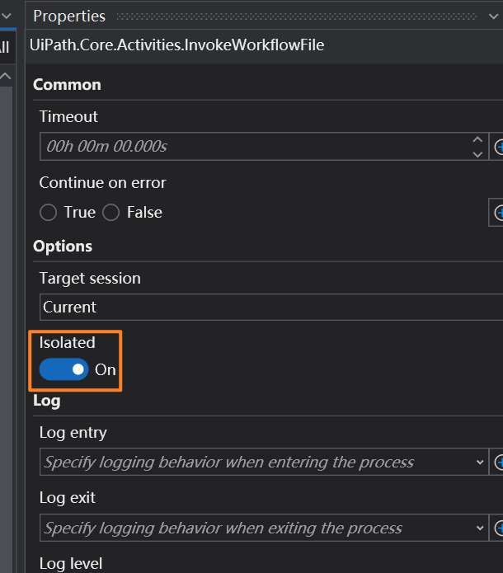Click the Properties panel title
The image size is (503, 573).
click(69, 16)
